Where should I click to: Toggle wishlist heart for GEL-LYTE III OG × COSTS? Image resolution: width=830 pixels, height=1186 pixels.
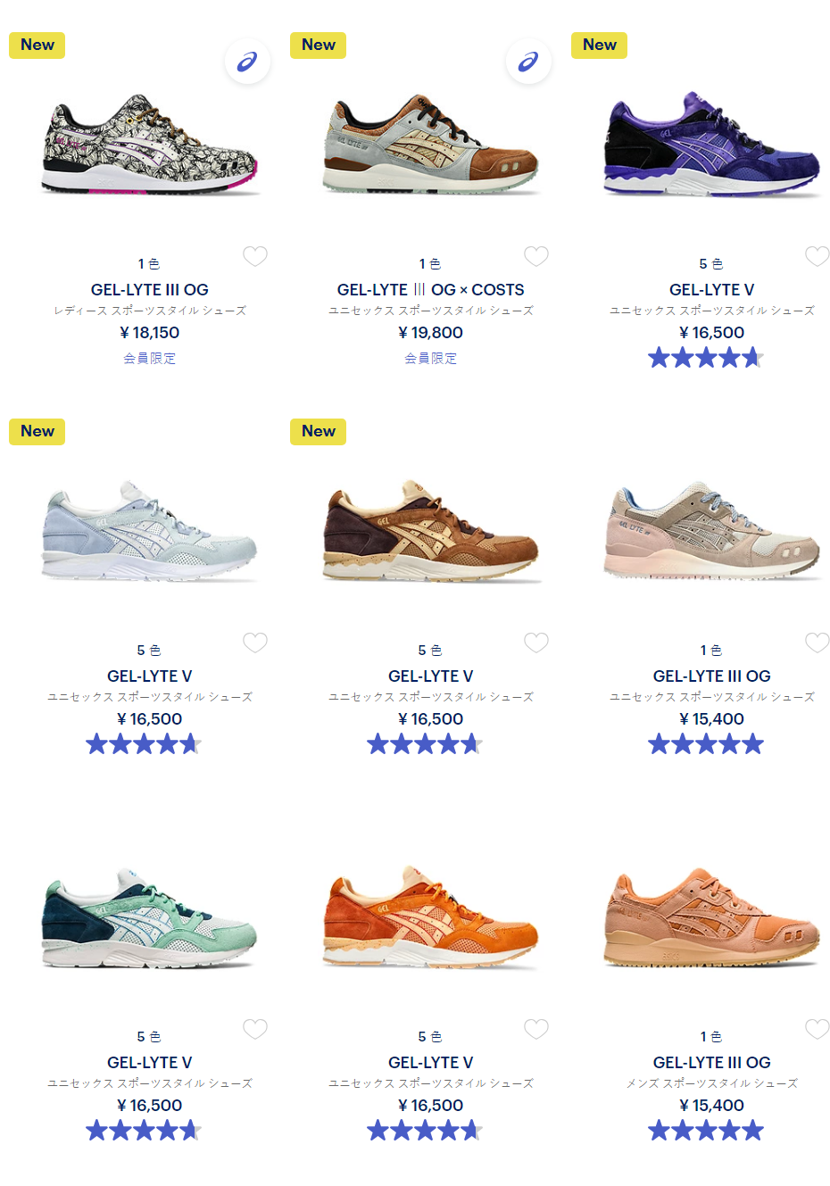(536, 256)
